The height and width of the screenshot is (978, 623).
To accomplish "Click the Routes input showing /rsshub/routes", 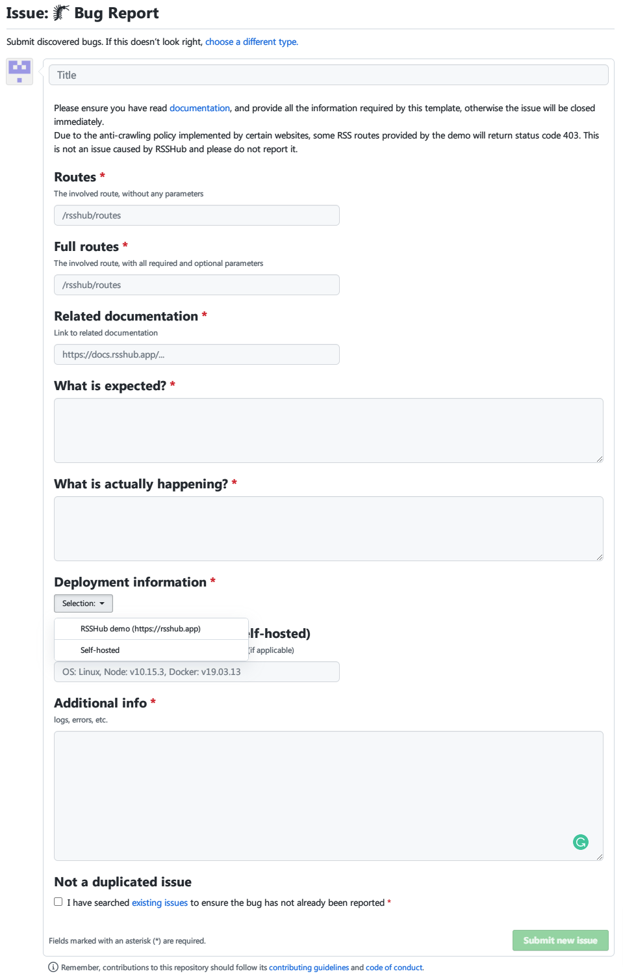I will 197,215.
